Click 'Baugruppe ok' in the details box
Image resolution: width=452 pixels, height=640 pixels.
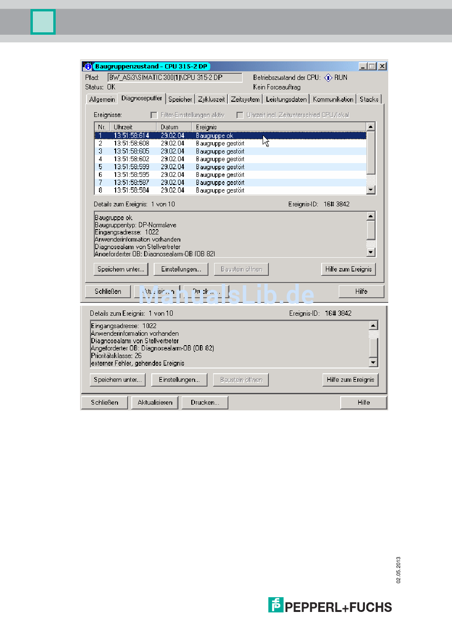pyautogui.click(x=113, y=218)
